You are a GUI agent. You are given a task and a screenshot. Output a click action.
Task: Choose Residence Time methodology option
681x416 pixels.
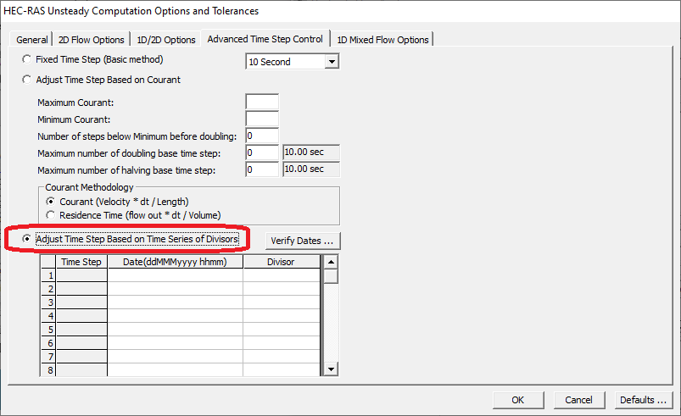50,214
